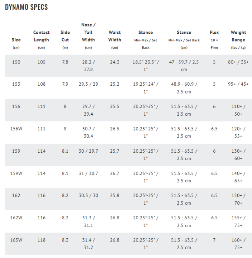
Task: Select the Weight Range column header
Action: 238,36
